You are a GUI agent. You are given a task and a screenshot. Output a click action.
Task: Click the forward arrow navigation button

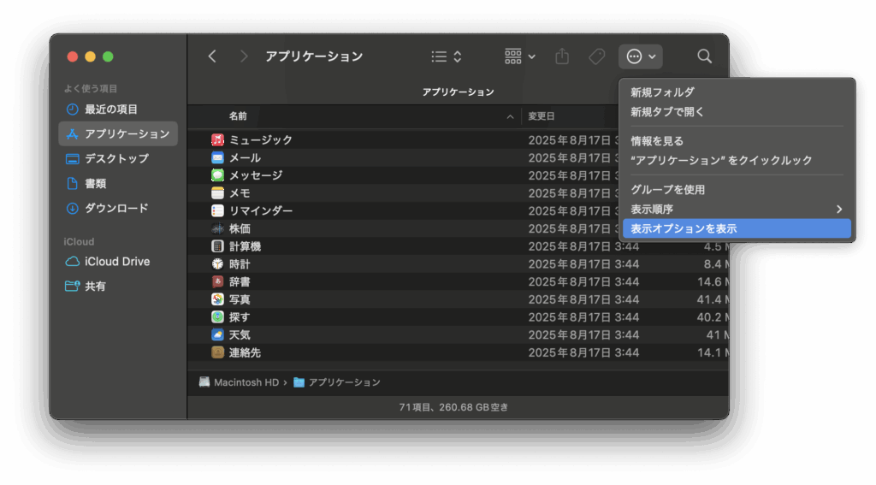coord(245,56)
